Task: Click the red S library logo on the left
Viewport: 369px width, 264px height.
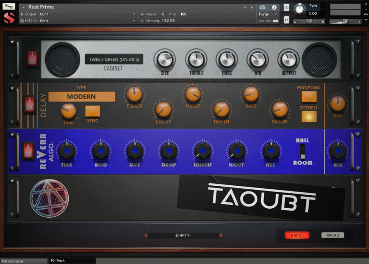Action: tap(9, 18)
